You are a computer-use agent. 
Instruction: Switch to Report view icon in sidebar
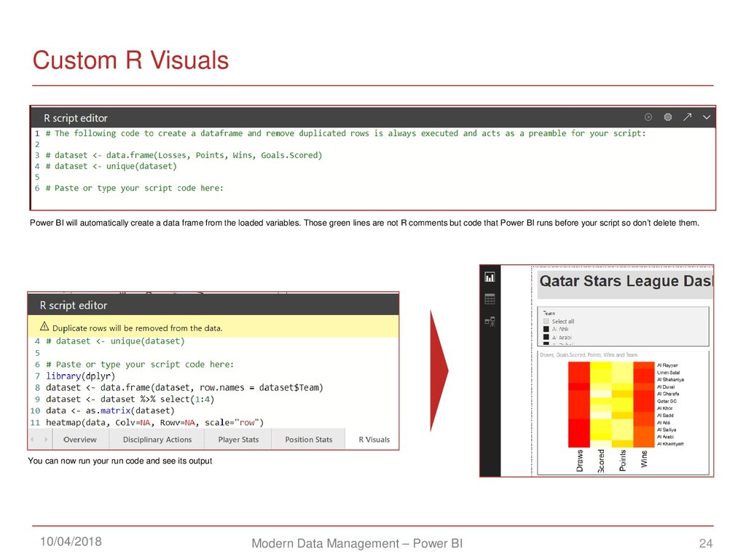click(490, 277)
